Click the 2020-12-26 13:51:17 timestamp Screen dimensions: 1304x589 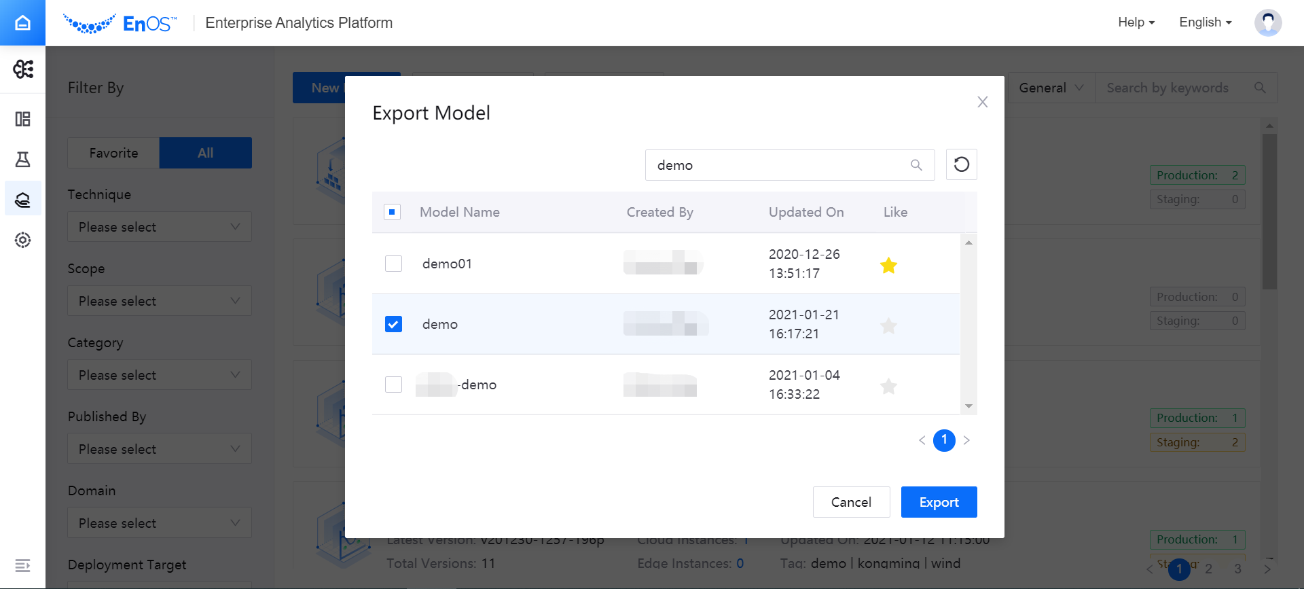click(x=804, y=264)
